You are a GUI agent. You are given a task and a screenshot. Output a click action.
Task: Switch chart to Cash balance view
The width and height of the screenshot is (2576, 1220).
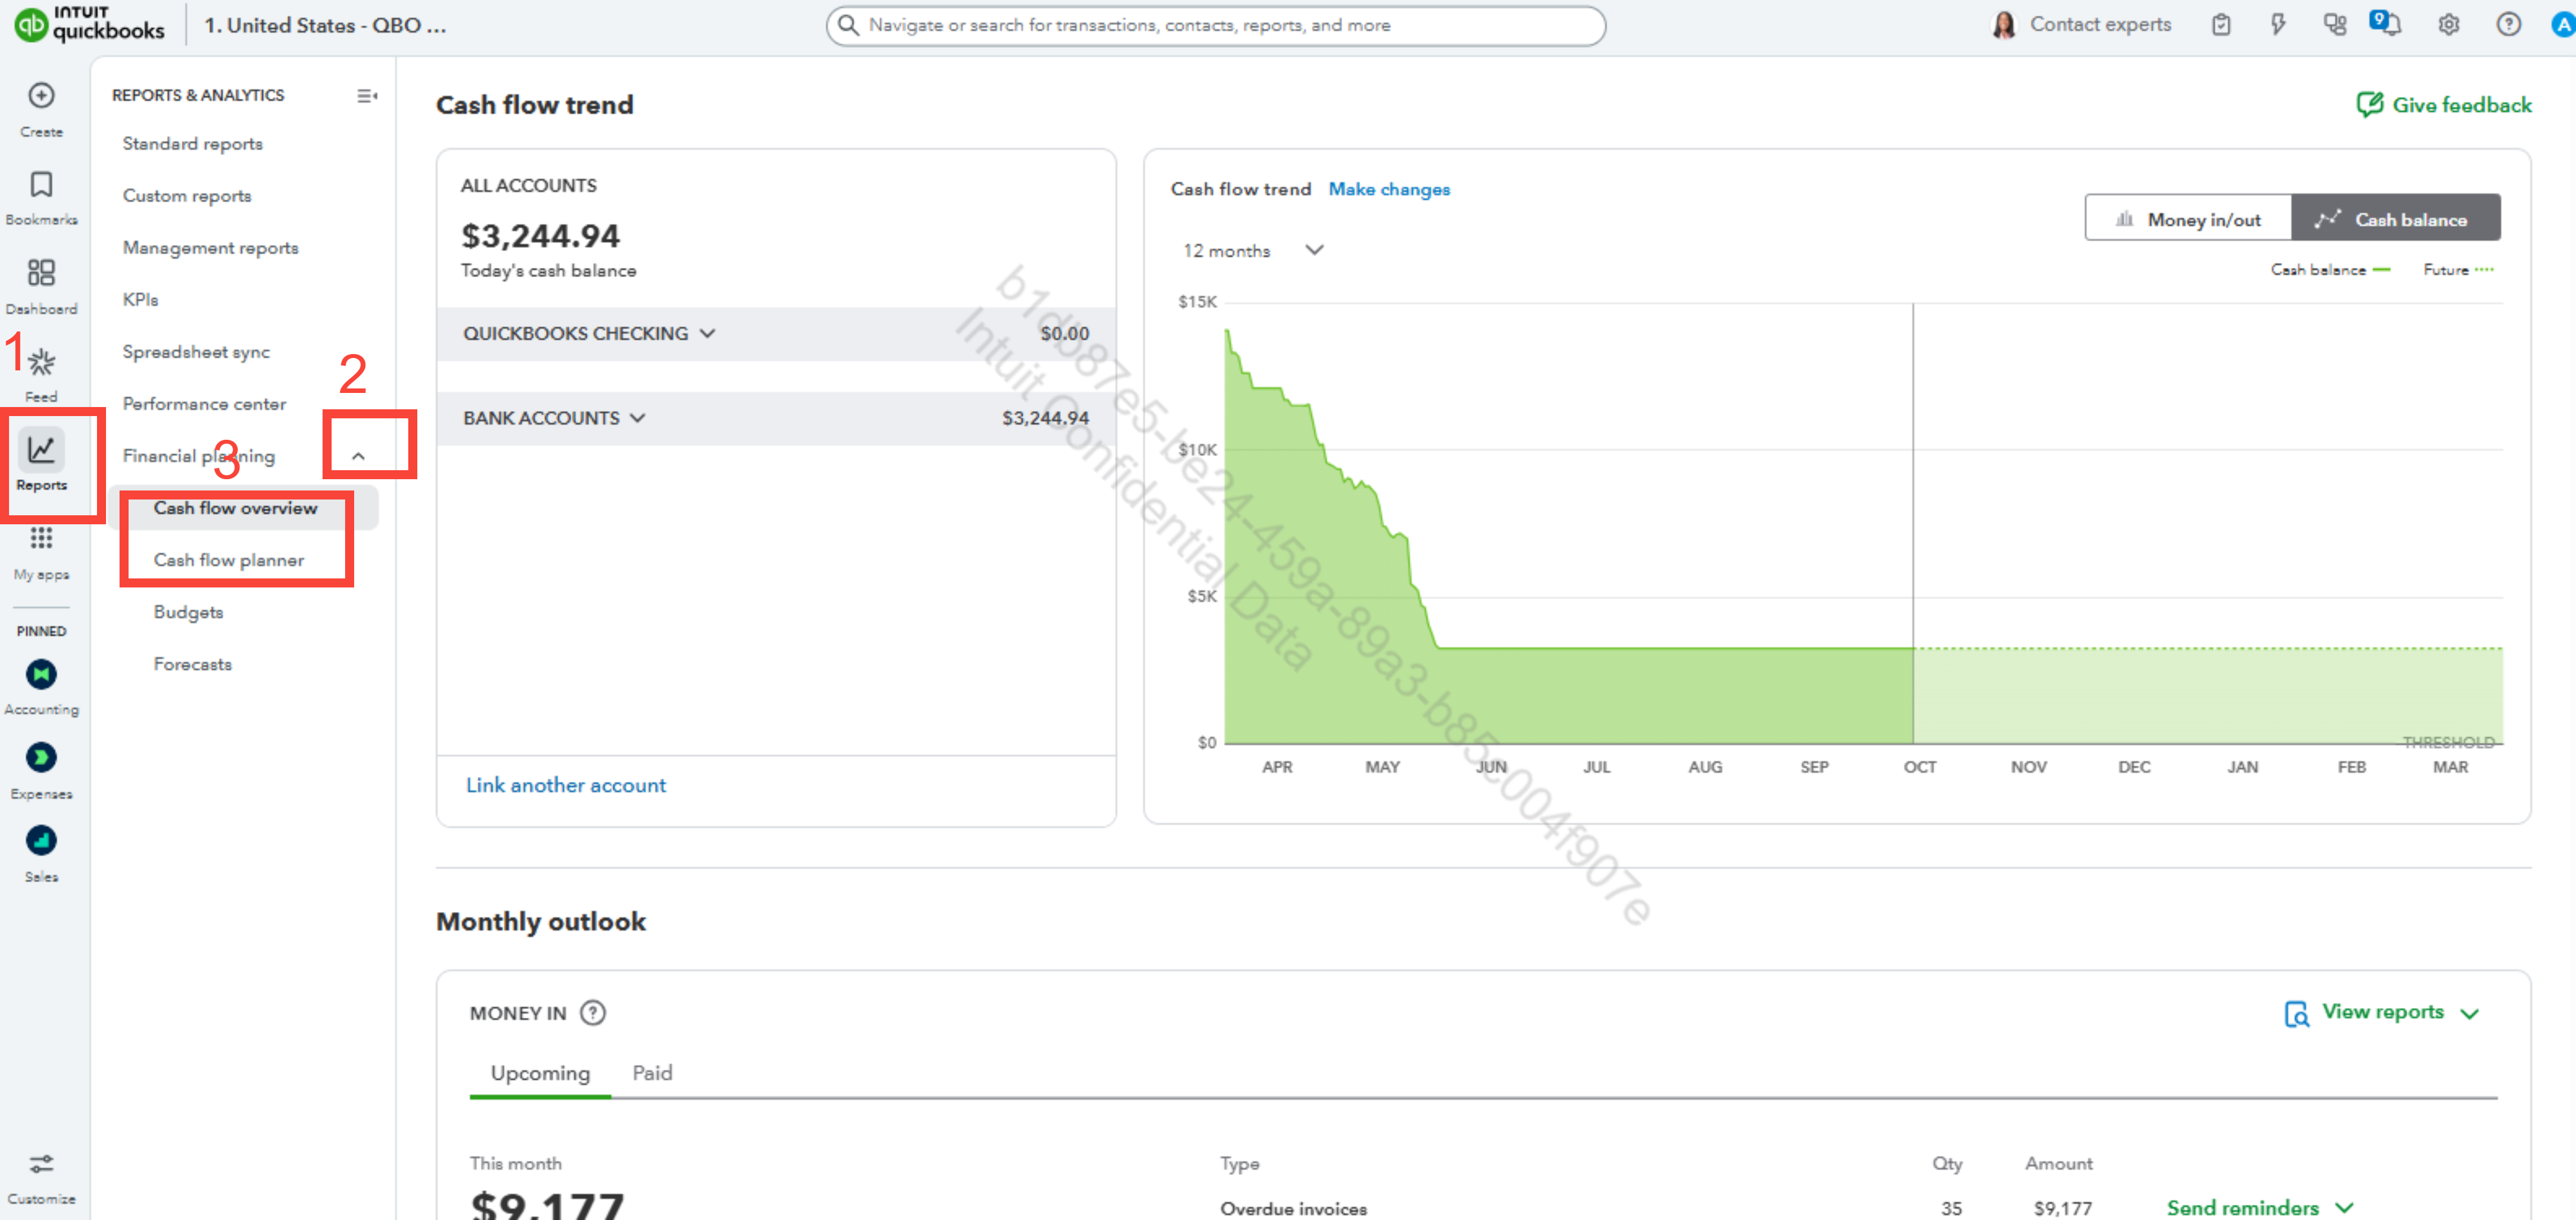(2395, 219)
